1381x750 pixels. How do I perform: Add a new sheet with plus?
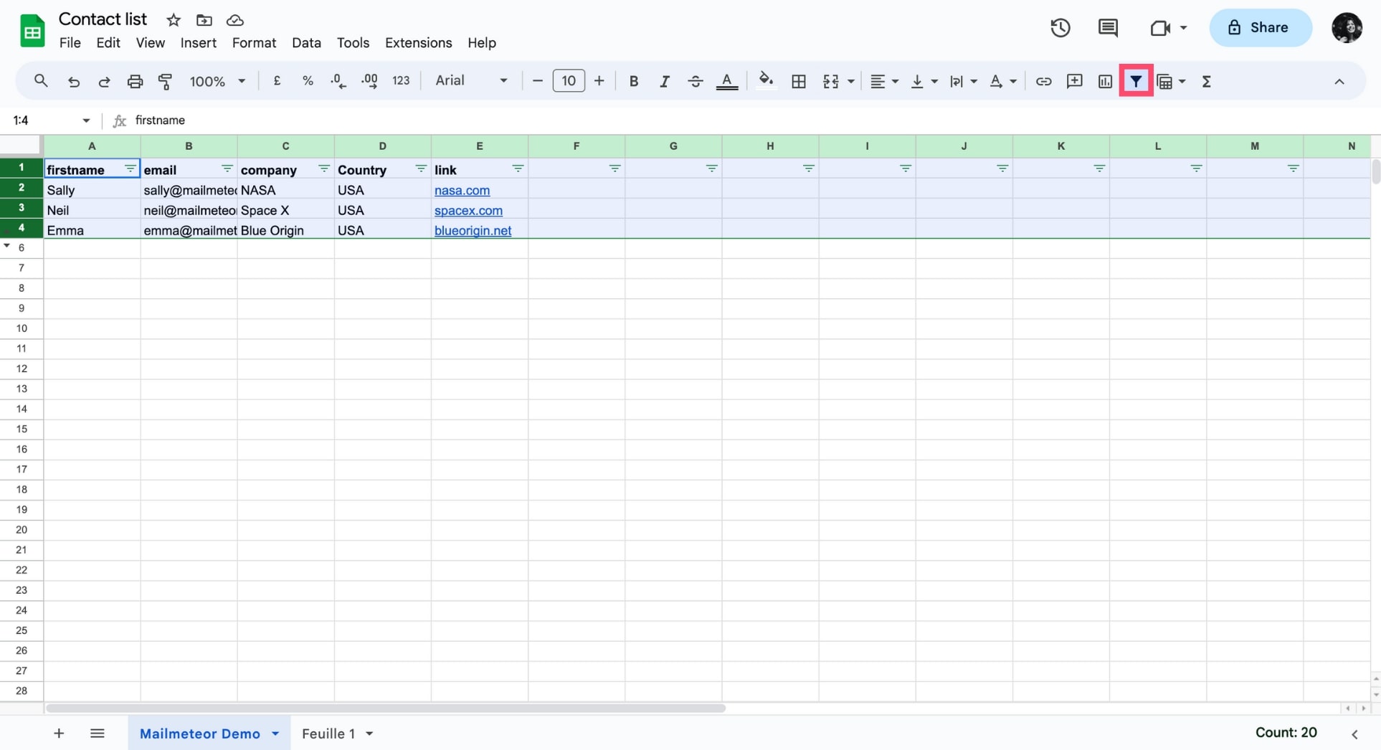click(59, 733)
